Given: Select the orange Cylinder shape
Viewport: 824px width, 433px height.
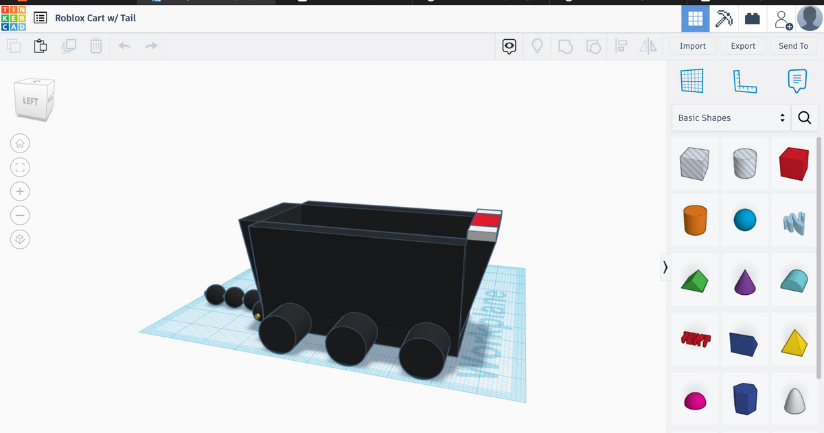Looking at the screenshot, I should [695, 220].
